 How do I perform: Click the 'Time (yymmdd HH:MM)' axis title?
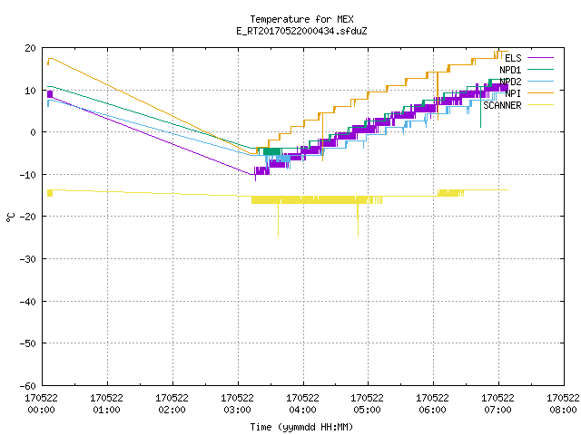point(301,427)
